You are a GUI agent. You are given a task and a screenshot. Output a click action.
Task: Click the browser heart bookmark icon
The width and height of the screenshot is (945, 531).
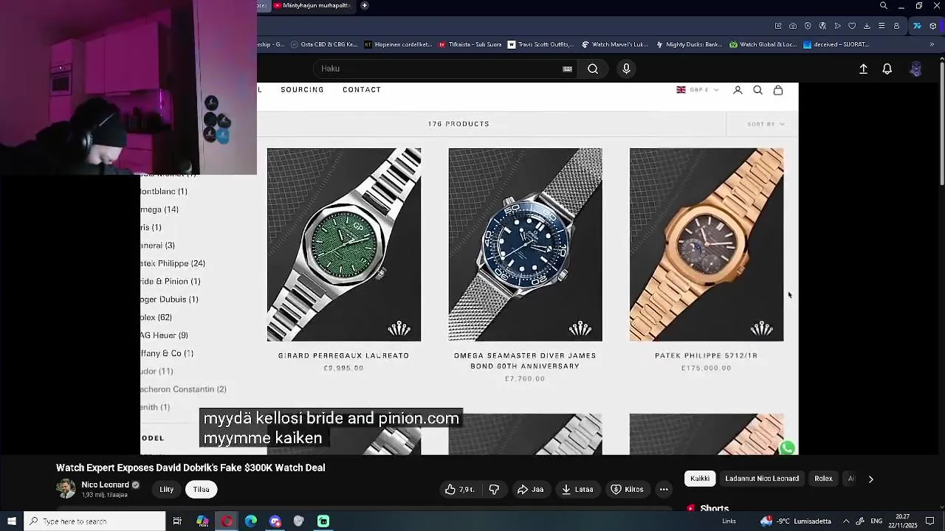pyautogui.click(x=852, y=26)
